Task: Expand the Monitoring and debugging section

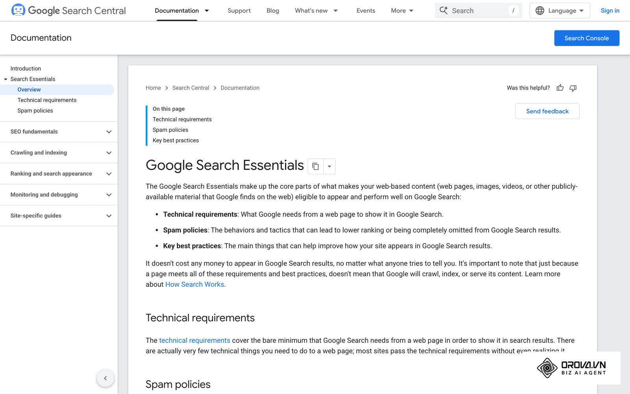Action: coord(59,195)
